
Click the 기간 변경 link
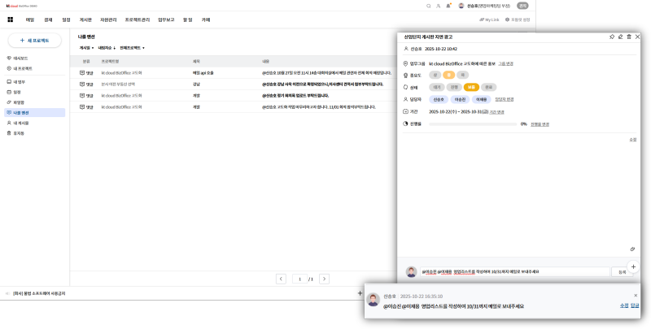click(496, 111)
